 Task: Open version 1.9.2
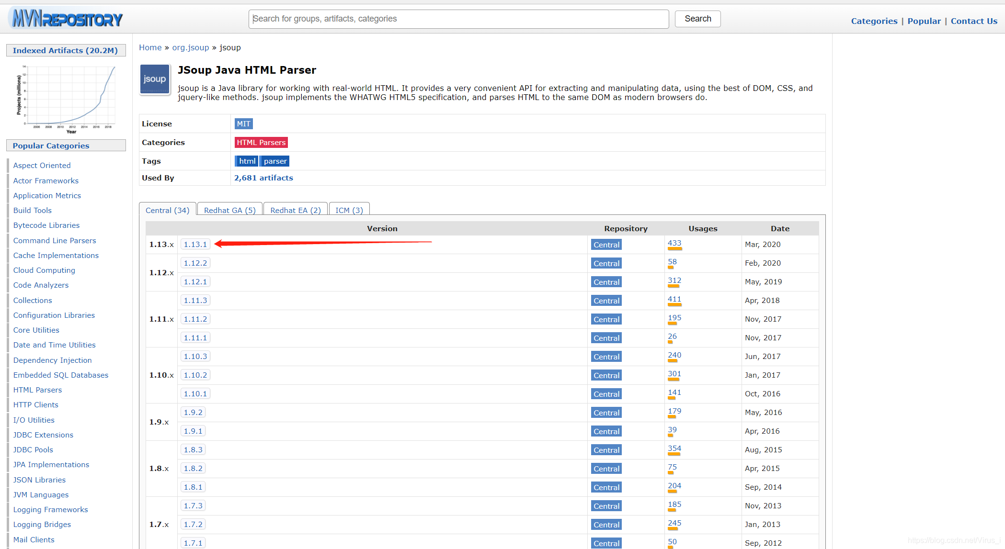(193, 413)
